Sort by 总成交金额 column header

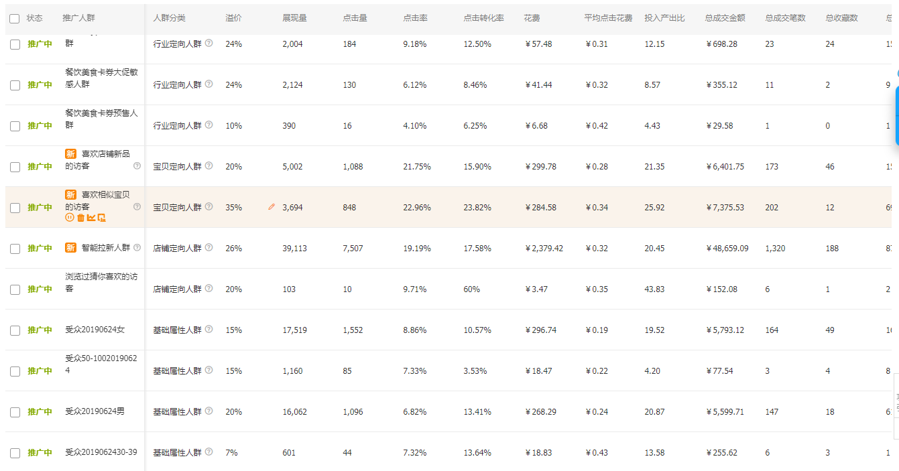pos(725,18)
